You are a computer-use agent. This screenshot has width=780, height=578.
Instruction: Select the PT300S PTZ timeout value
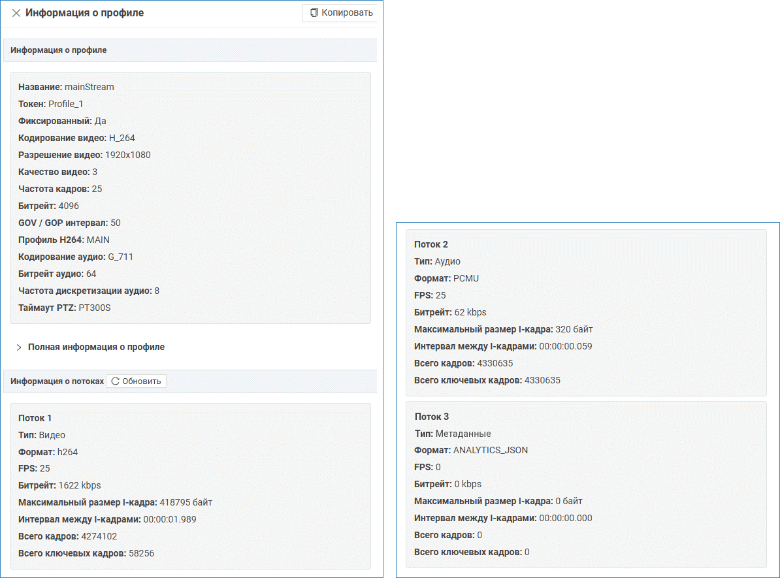95,308
